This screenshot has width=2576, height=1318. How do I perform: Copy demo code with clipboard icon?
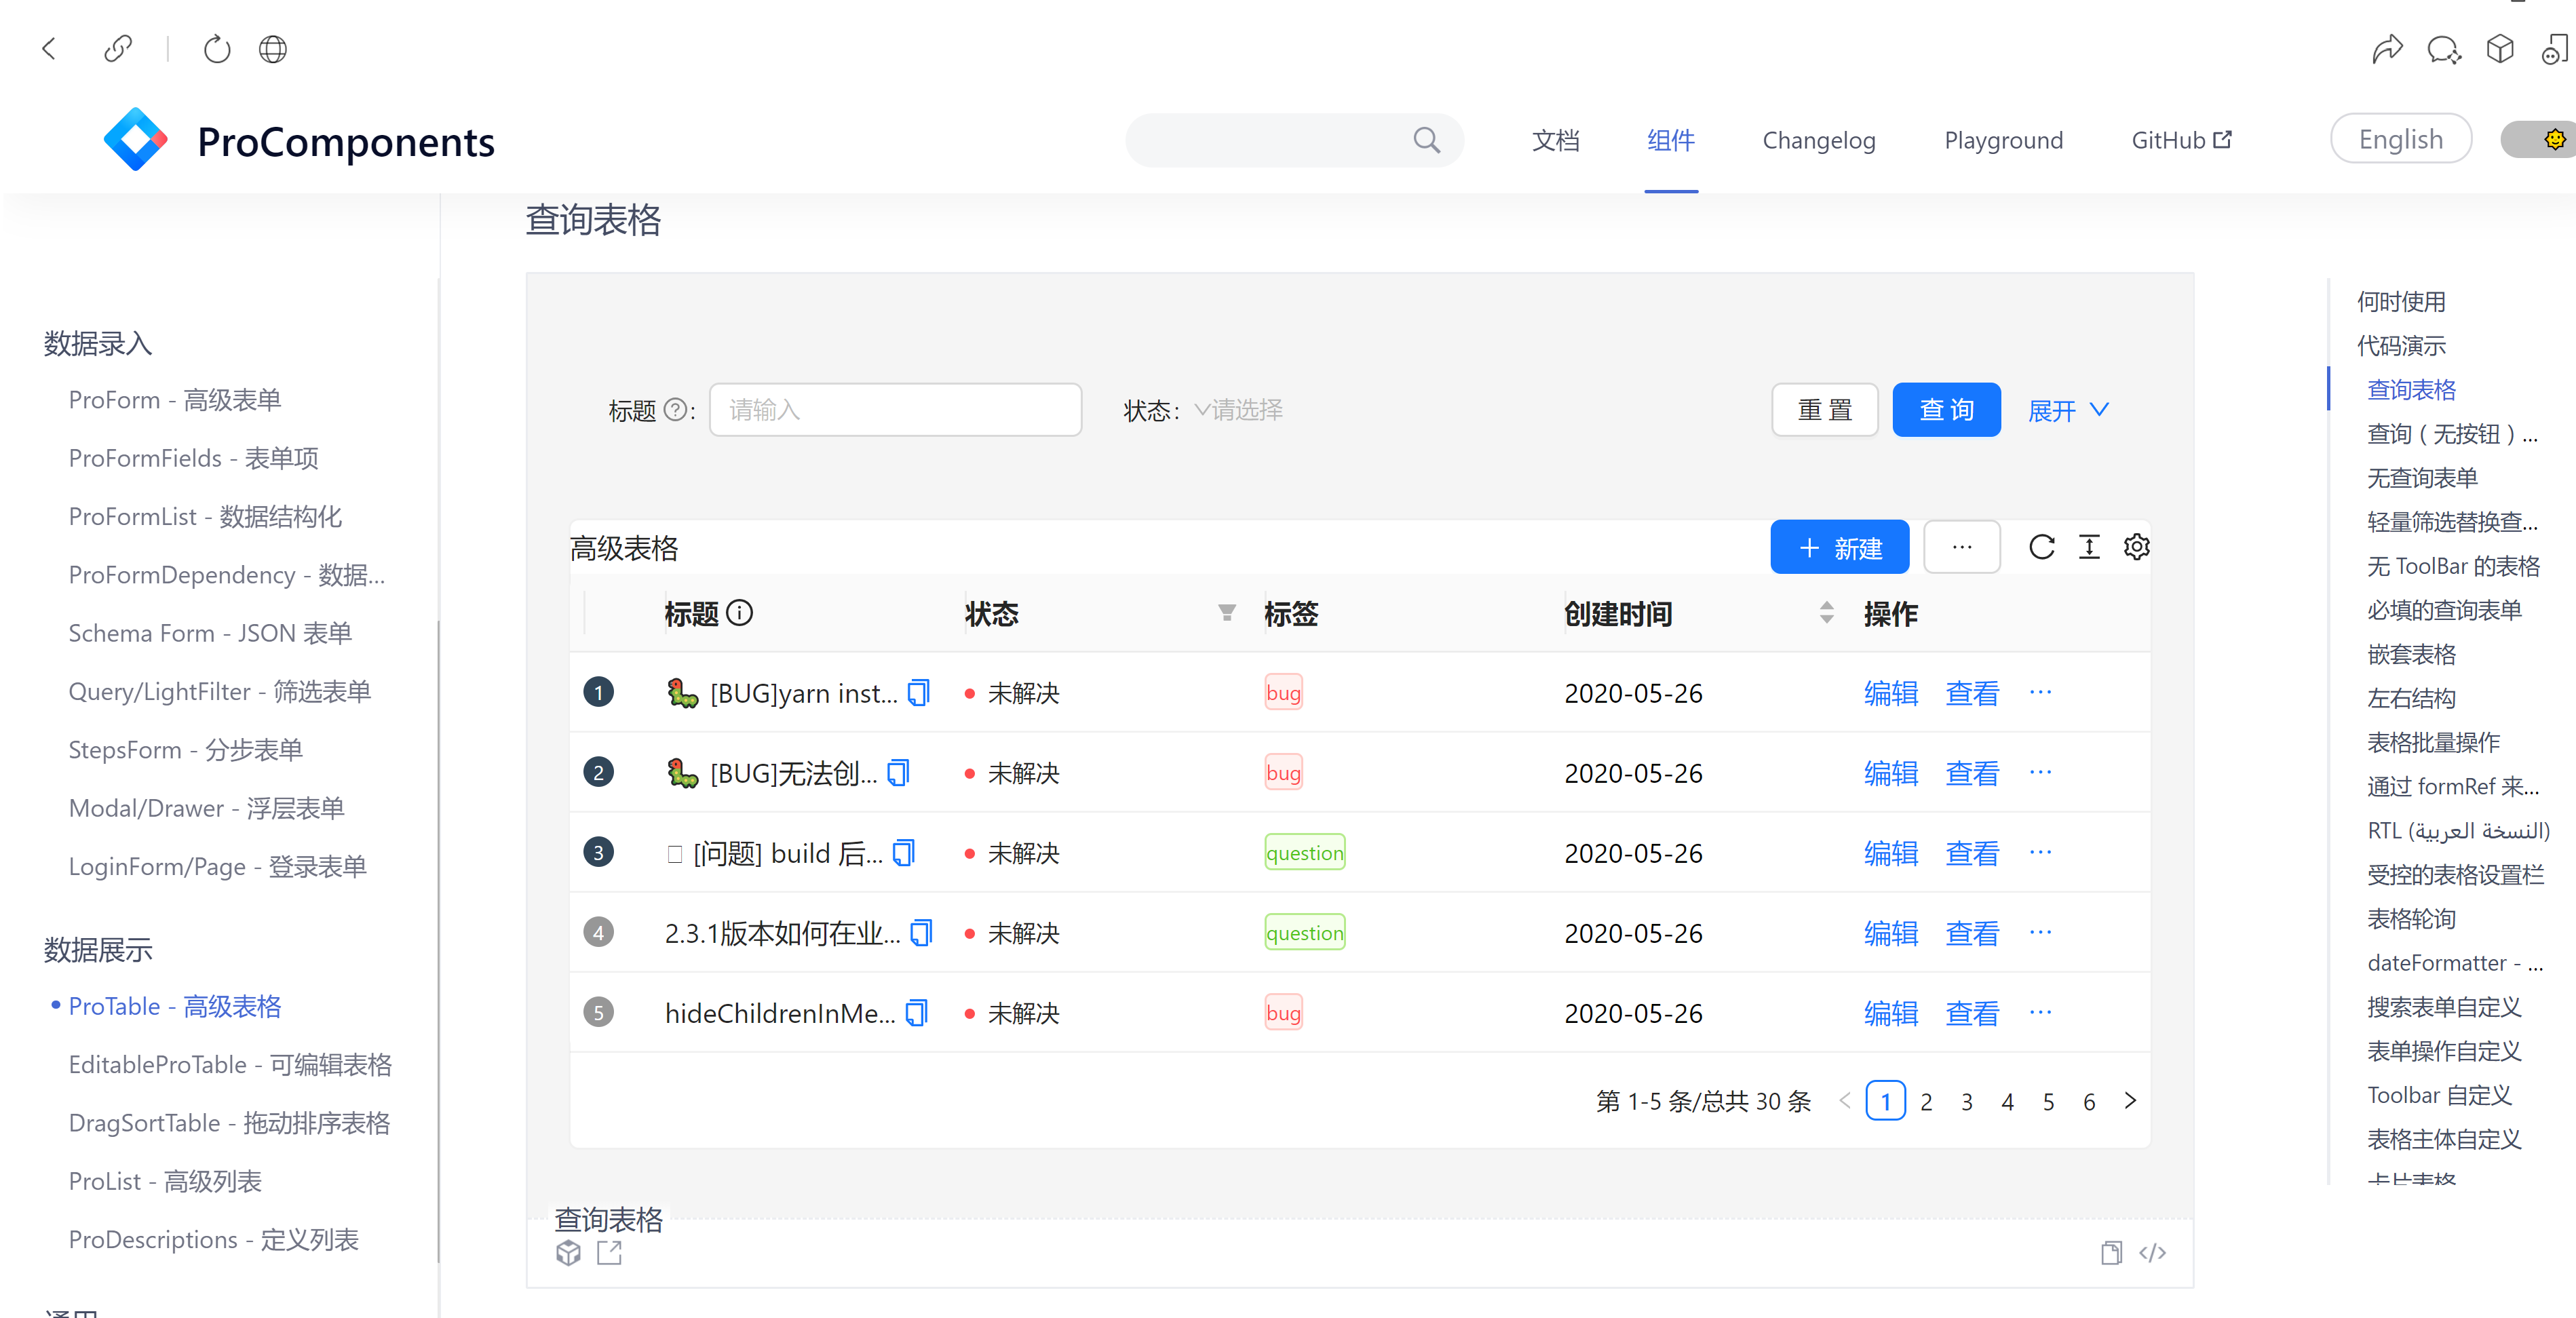[2111, 1253]
